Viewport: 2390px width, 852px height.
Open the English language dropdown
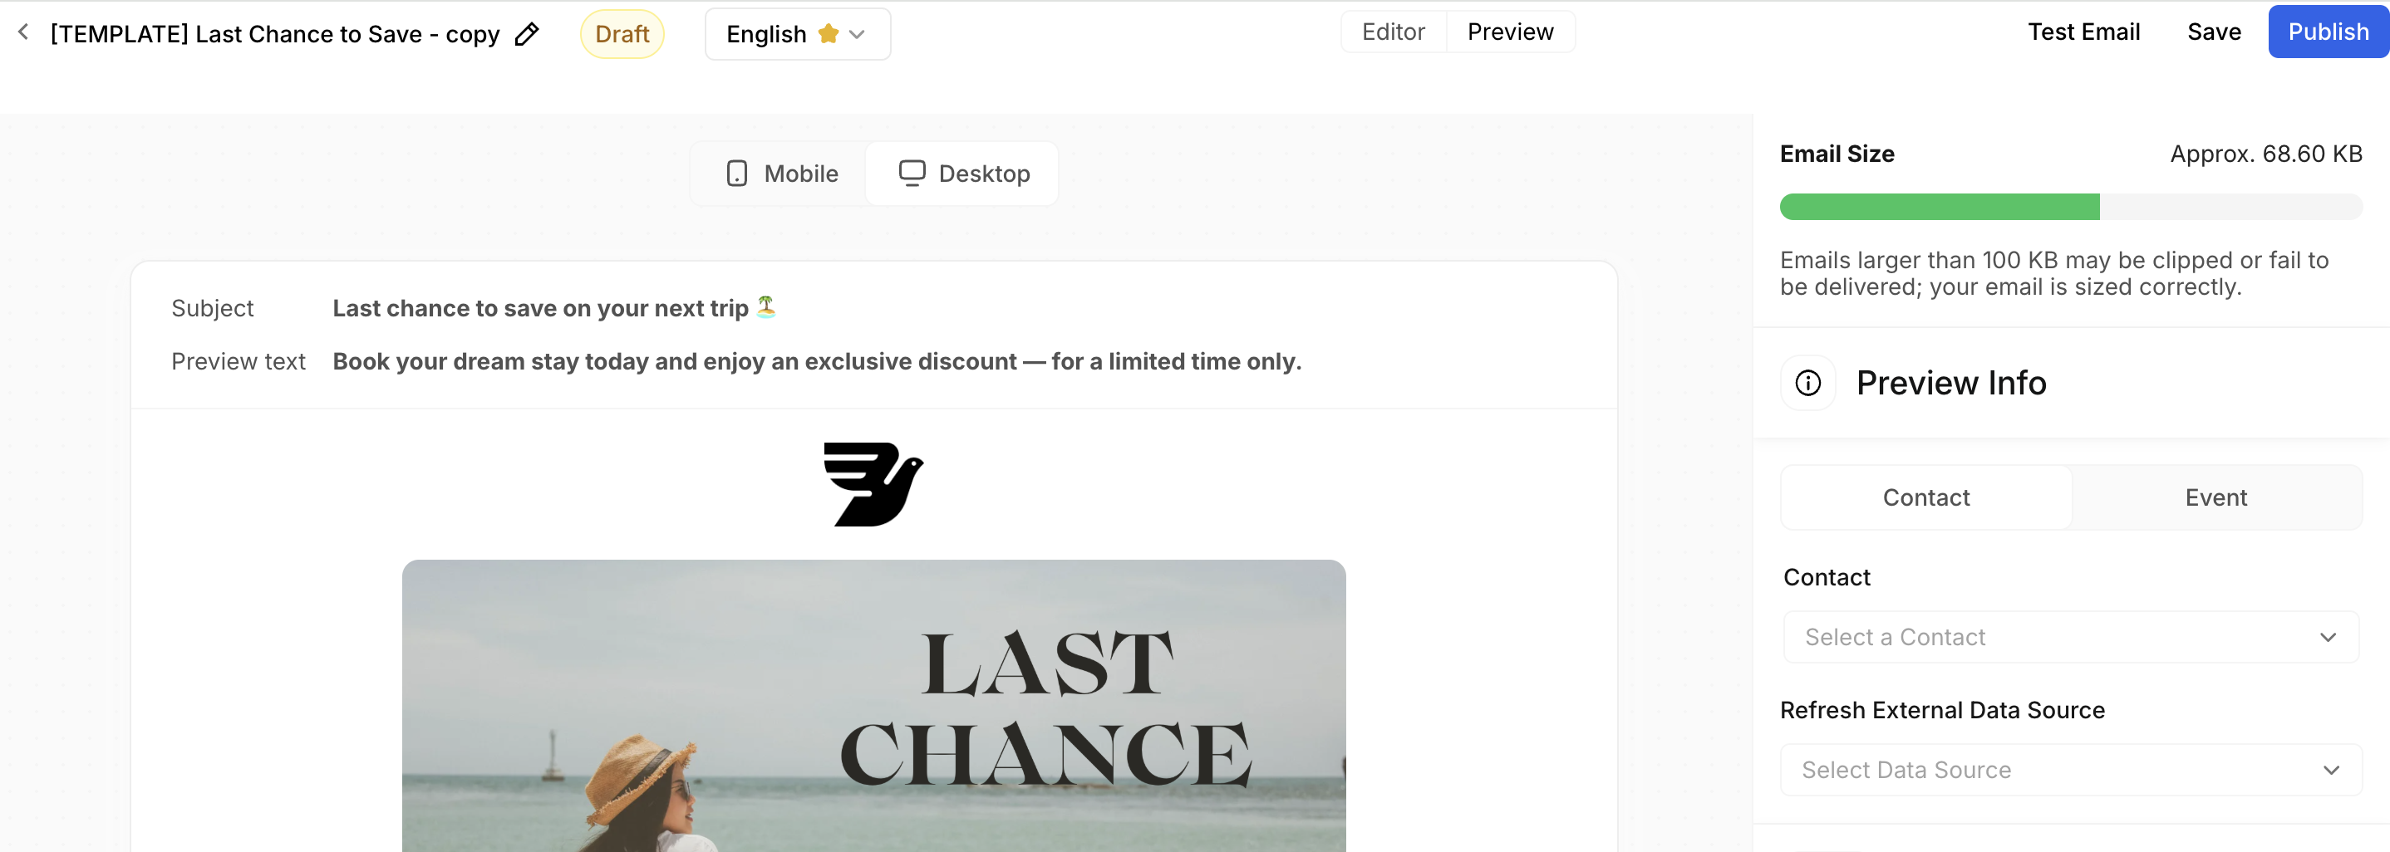[797, 34]
